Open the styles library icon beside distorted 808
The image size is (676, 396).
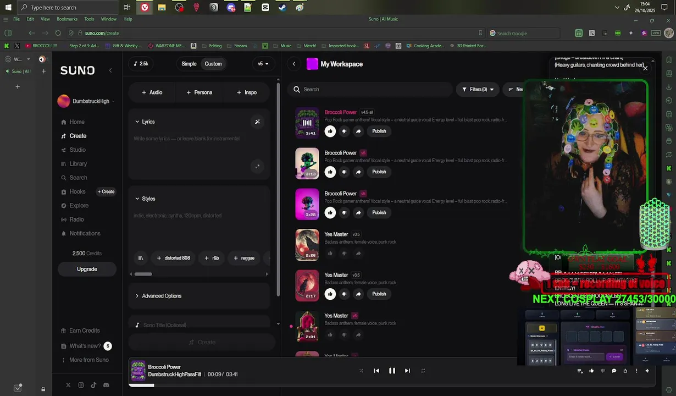pyautogui.click(x=141, y=258)
